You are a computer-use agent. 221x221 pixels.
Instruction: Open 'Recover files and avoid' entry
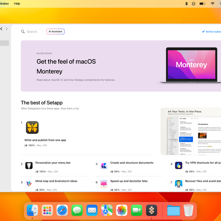[x=203, y=181]
